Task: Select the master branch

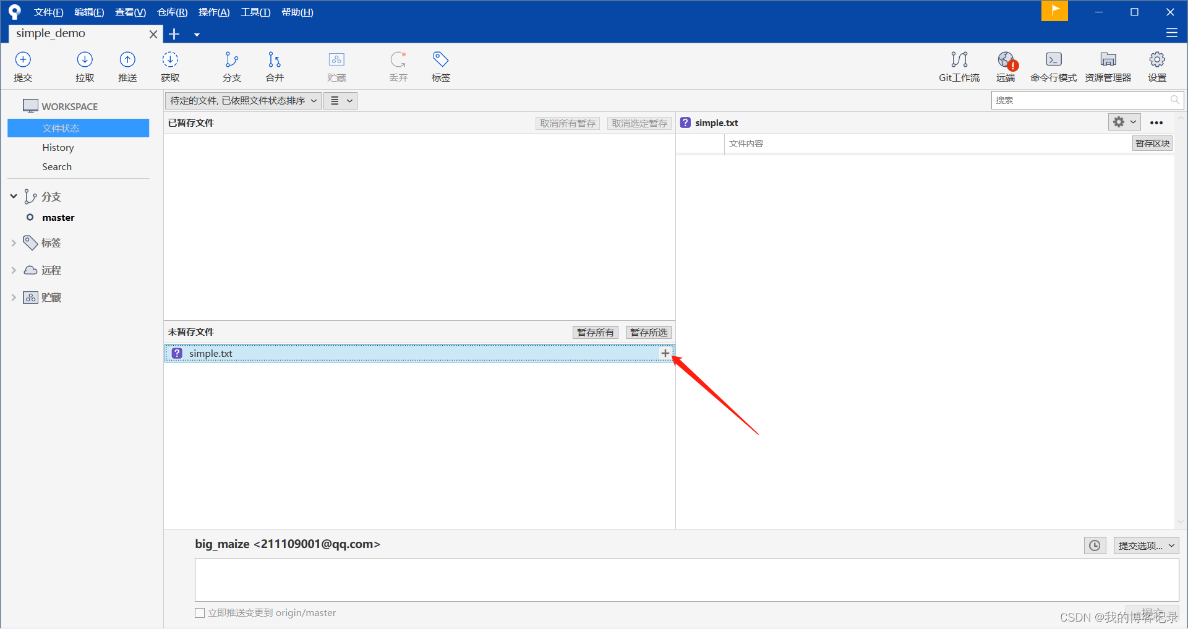Action: 58,218
